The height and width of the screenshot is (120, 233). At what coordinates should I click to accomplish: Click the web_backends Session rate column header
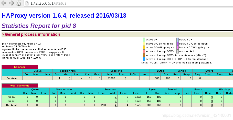tap(64, 90)
